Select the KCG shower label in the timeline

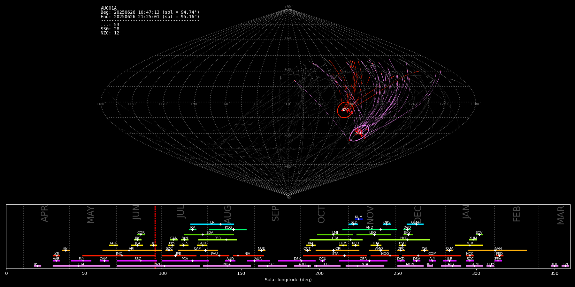pyautogui.click(x=228, y=228)
